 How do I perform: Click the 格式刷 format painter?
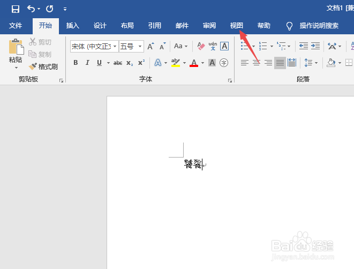click(x=43, y=66)
